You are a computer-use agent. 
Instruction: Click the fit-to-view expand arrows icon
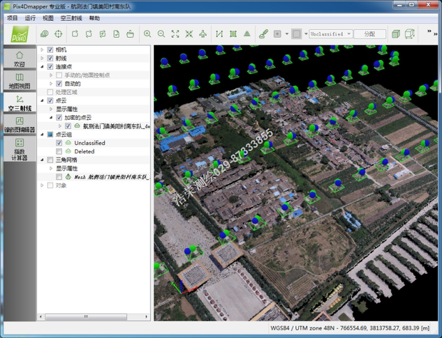[175, 34]
